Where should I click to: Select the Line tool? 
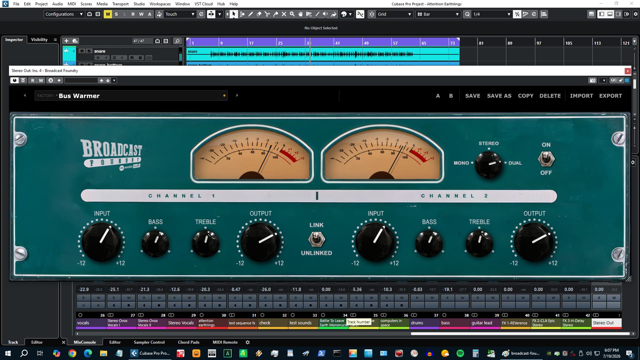(317, 14)
